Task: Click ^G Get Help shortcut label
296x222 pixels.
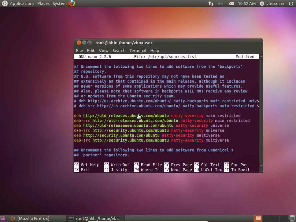Action: 87,165
